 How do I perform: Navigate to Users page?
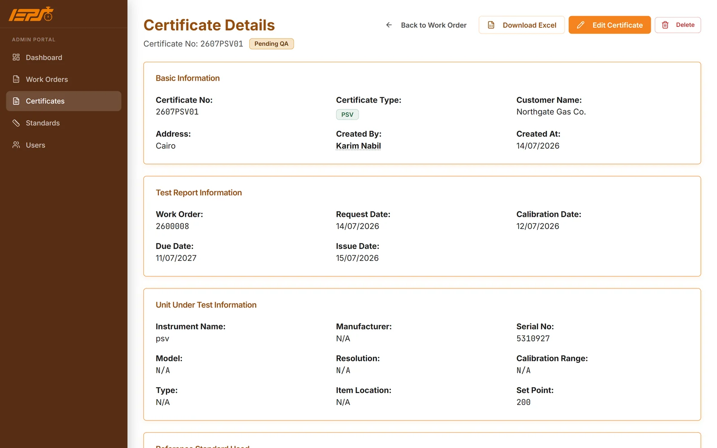[64, 145]
